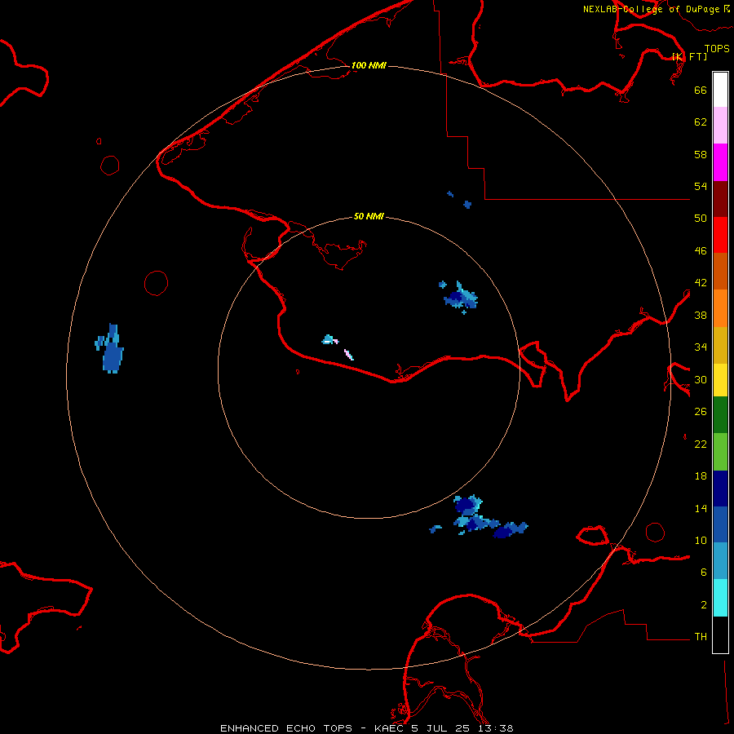
Task: Click the TOPS legend title
Action: [x=717, y=49]
